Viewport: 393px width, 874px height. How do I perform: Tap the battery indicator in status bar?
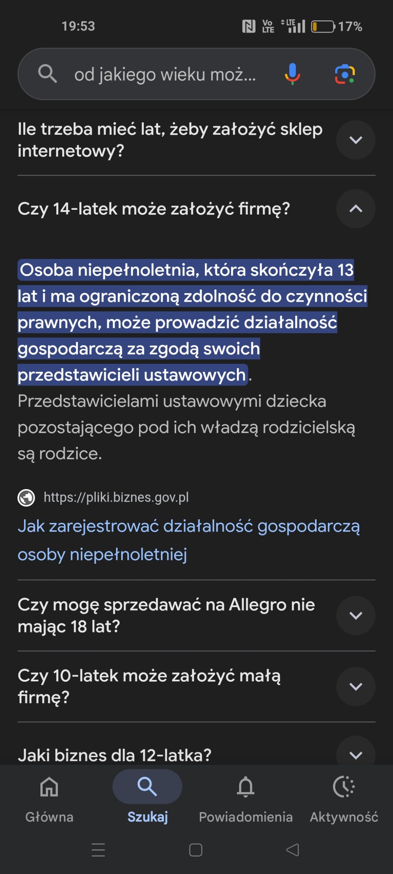(x=323, y=27)
